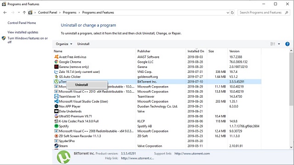Click the vertical scrollbar thumb

coord(291,79)
